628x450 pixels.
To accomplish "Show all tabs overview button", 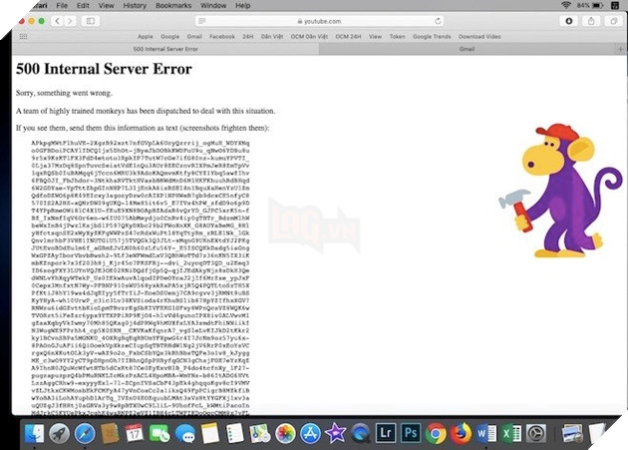I will [x=613, y=21].
